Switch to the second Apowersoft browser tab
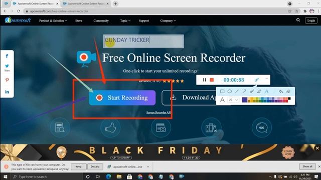 pos(86,3)
